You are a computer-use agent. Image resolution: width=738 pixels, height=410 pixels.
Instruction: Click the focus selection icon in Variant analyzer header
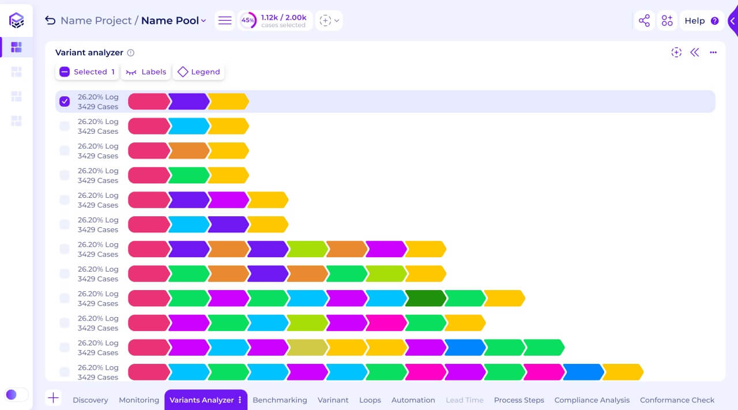(x=676, y=52)
